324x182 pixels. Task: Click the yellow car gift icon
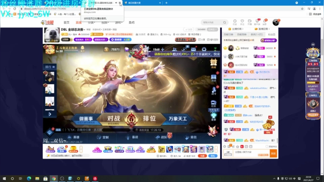point(151,149)
